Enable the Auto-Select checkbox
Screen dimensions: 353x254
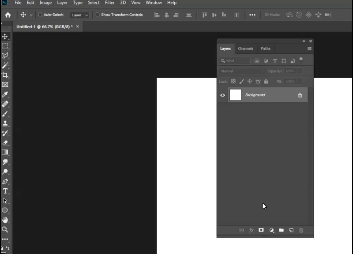41,15
